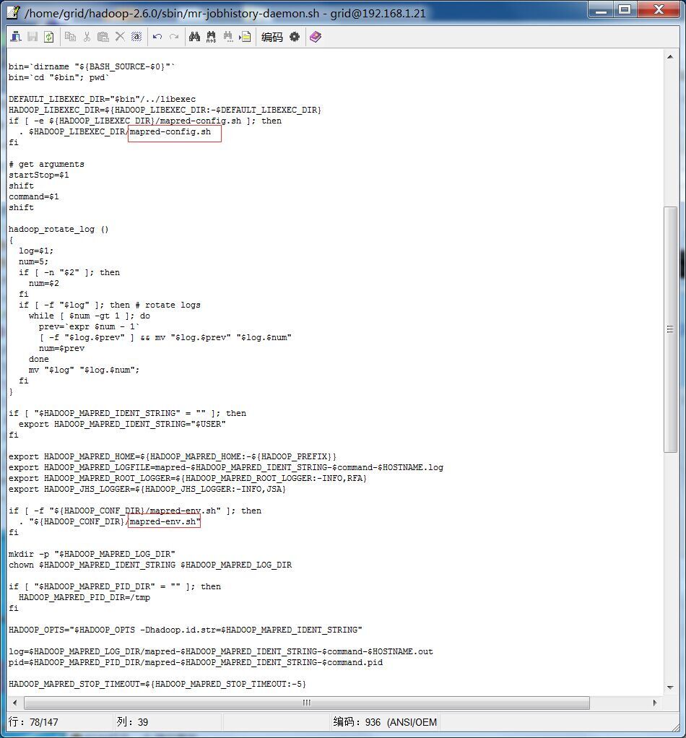Click the vertical scrollbar down arrow
This screenshot has width=686, height=738.
(x=670, y=687)
